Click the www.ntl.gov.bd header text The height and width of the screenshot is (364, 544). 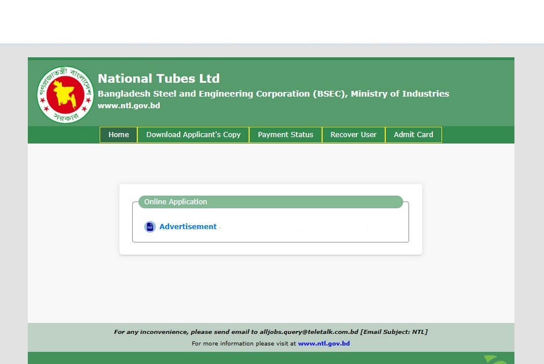point(129,106)
